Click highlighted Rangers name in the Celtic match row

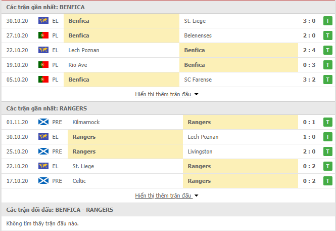tap(199, 181)
